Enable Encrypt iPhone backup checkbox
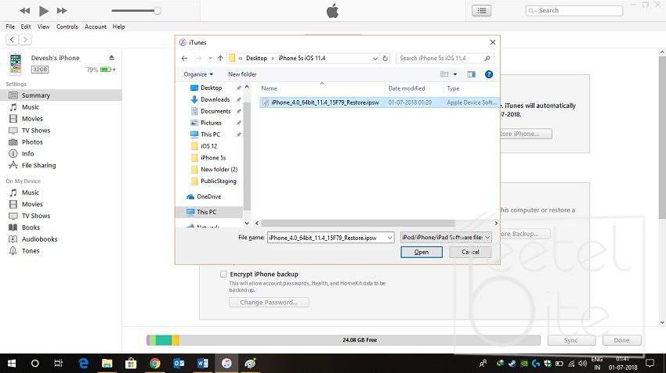Viewport: 666px width, 373px height. [224, 274]
